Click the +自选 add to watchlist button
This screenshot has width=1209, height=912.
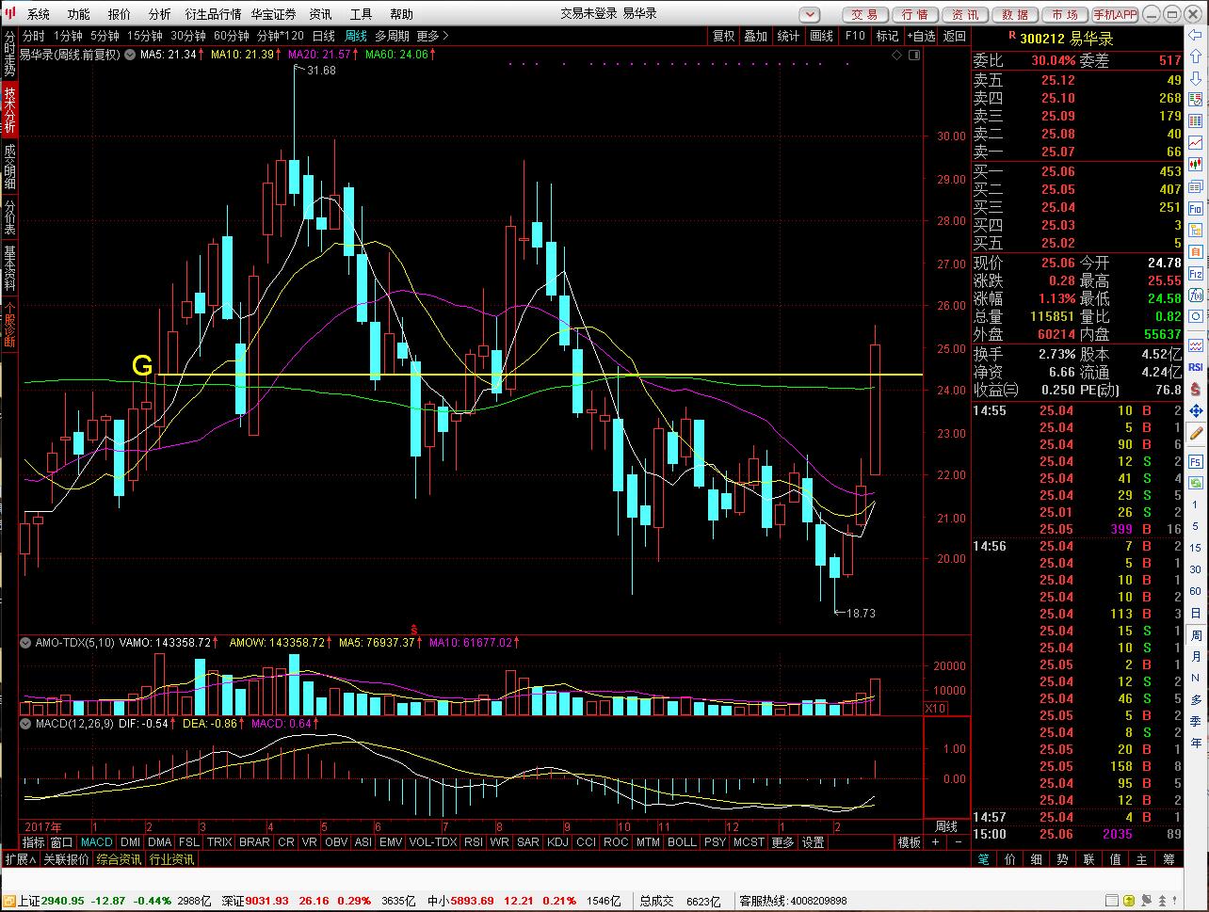pyautogui.click(x=921, y=36)
